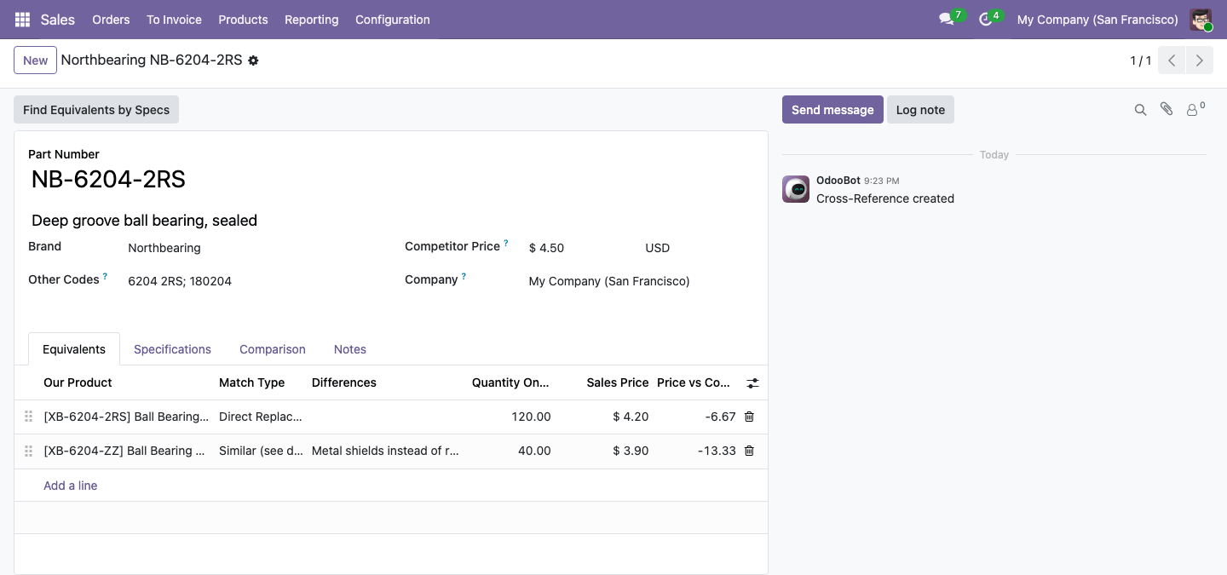Open the Reporting menu
Screen dimensions: 1227x575
[x=311, y=20]
